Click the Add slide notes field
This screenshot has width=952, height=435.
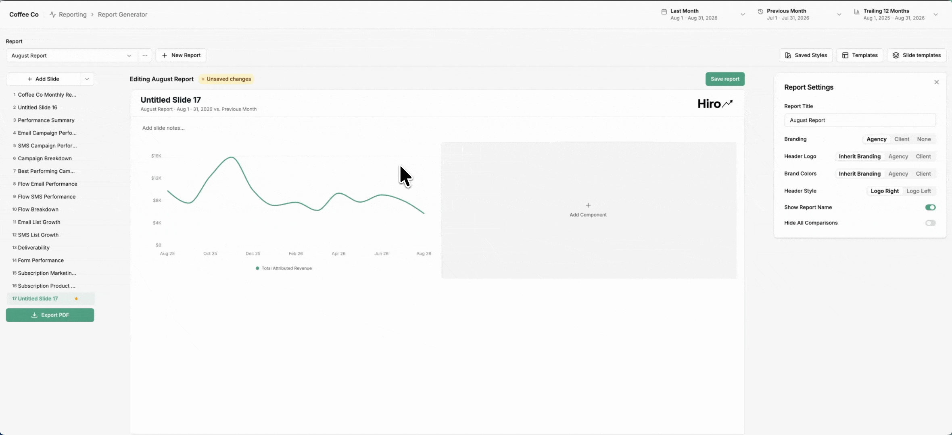coord(163,128)
